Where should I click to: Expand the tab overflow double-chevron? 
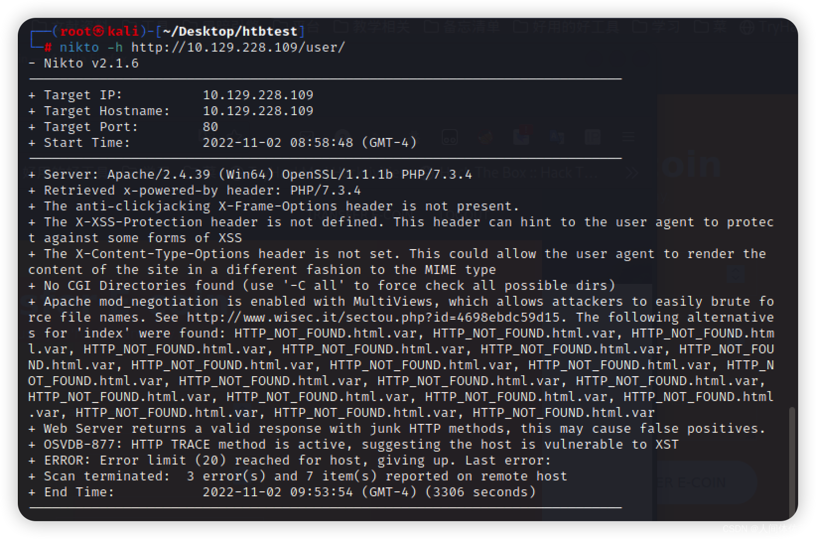point(632,173)
